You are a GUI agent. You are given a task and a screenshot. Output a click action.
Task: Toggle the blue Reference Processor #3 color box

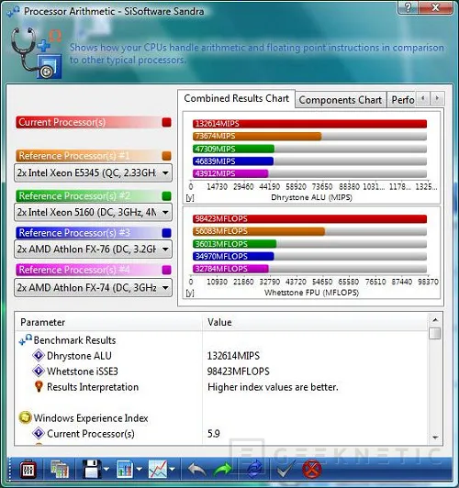click(166, 233)
